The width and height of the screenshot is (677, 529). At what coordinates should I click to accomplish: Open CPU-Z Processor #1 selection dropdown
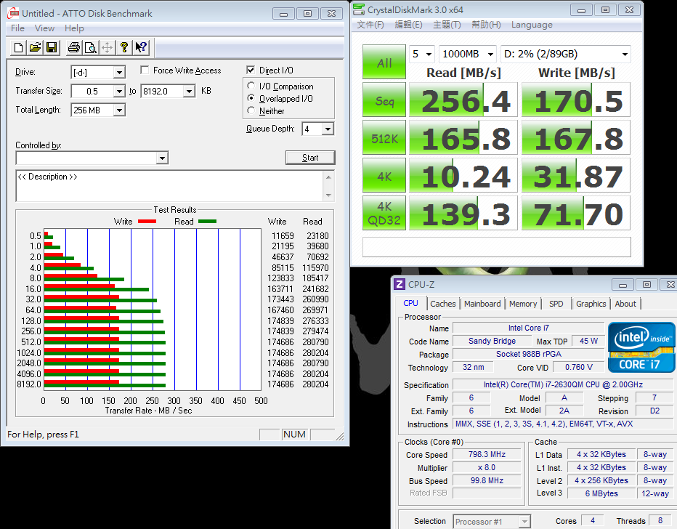coord(524,522)
